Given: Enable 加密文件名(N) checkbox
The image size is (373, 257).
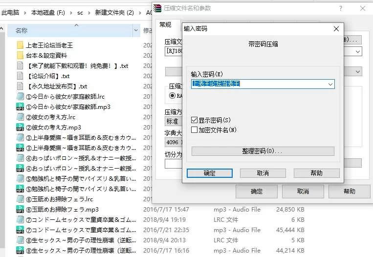Looking at the screenshot, I should tap(195, 130).
